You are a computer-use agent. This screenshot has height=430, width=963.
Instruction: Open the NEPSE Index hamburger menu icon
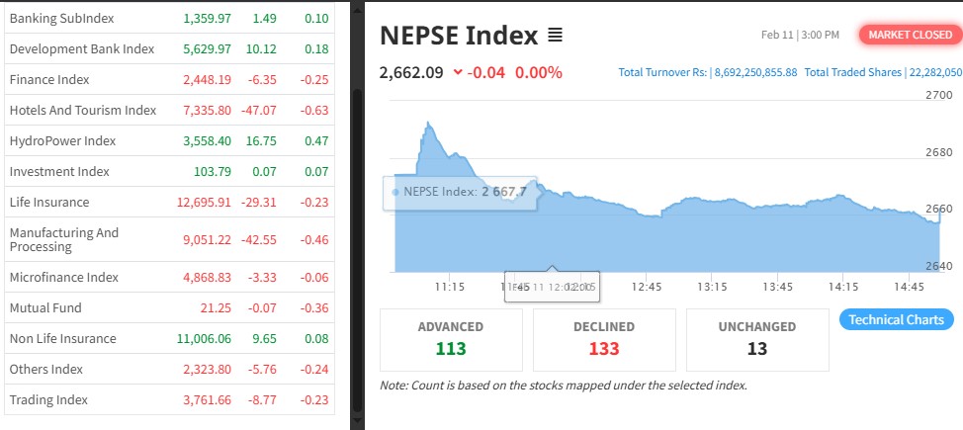pos(555,36)
